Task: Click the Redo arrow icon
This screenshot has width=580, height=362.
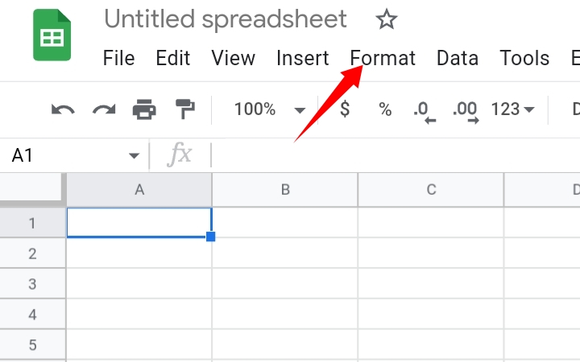Action: click(104, 109)
